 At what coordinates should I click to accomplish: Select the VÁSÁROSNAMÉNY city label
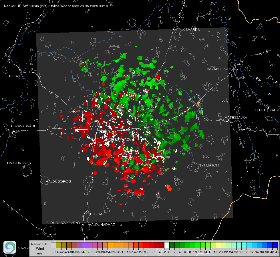223,69
